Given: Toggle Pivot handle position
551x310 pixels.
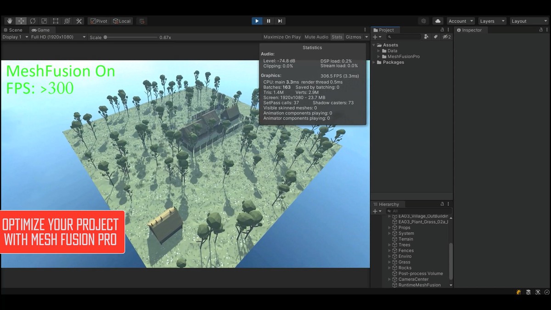Looking at the screenshot, I should (x=99, y=21).
